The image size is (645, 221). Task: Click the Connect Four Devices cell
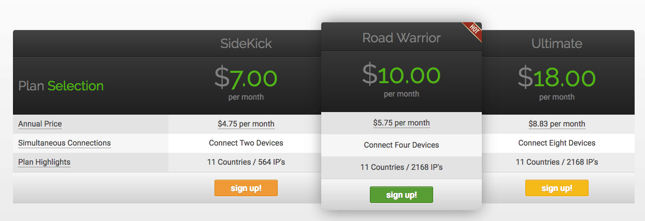pos(402,145)
